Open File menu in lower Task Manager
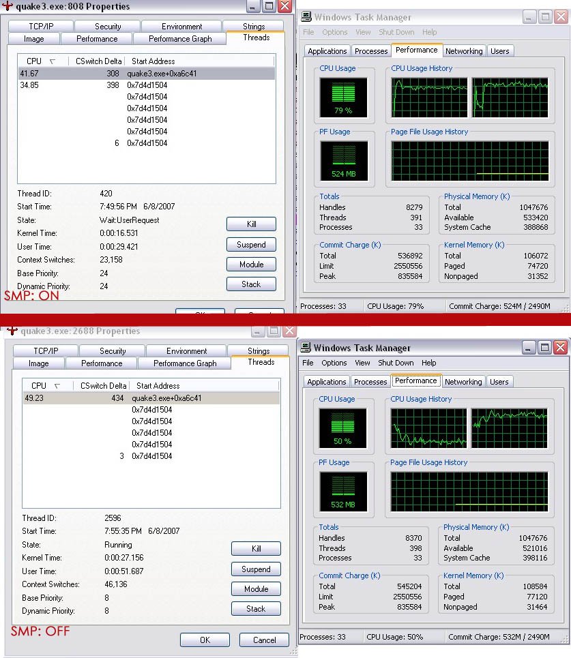Viewport: 571px width, 658px height. [308, 363]
